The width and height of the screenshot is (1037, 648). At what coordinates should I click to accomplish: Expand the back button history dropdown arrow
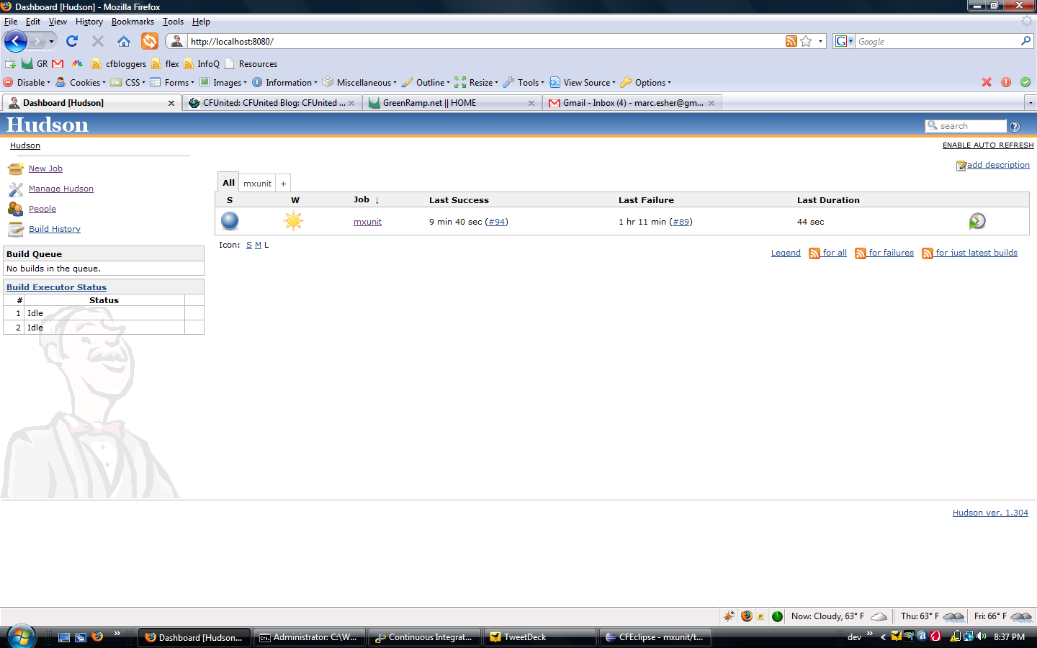(51, 42)
